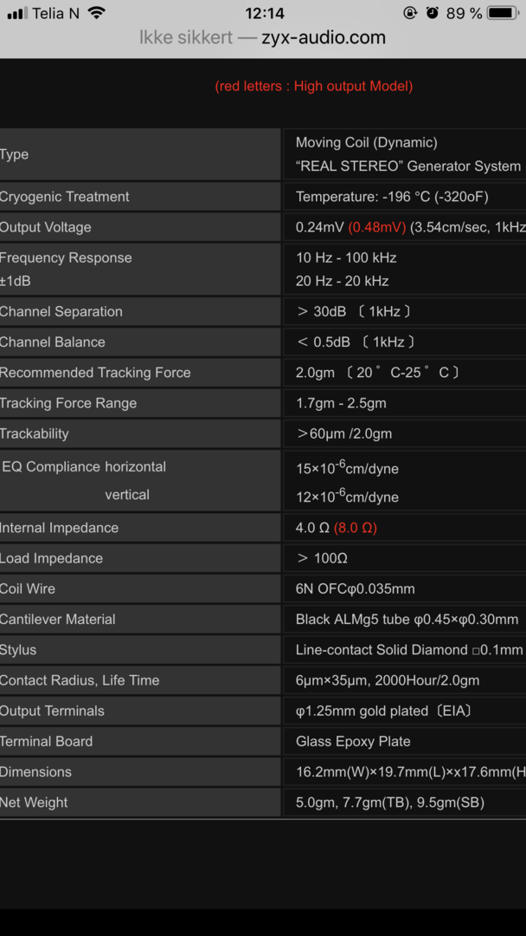526x936 pixels.
Task: Tap the Output Voltage row label
Action: tap(46, 227)
